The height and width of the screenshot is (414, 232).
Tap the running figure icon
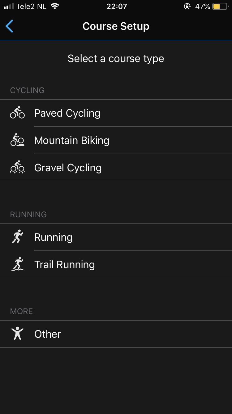(17, 237)
